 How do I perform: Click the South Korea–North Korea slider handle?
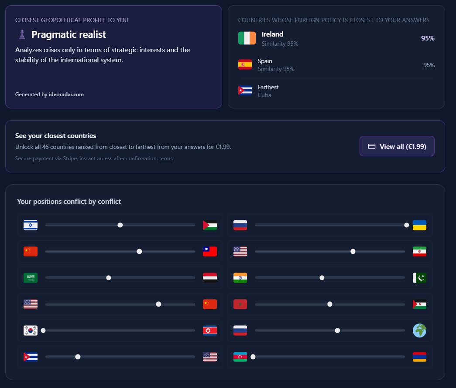pos(43,330)
